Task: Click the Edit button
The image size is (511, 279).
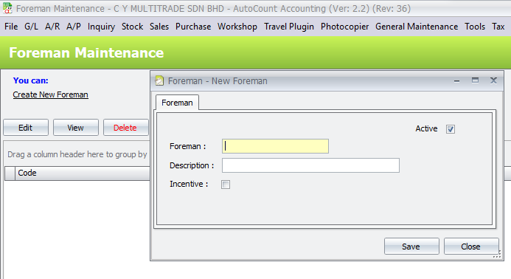Action: point(26,128)
